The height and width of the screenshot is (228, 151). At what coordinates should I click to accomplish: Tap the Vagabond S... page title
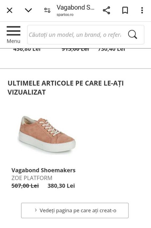click(75, 8)
